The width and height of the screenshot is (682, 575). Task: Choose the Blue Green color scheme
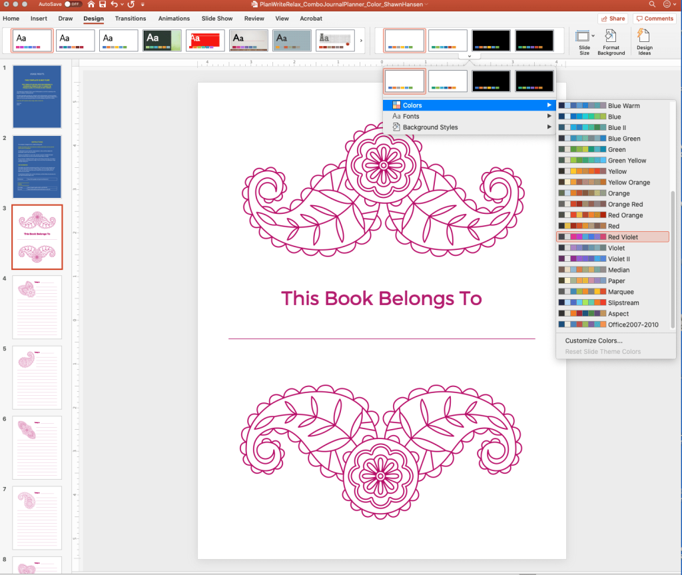tap(613, 139)
